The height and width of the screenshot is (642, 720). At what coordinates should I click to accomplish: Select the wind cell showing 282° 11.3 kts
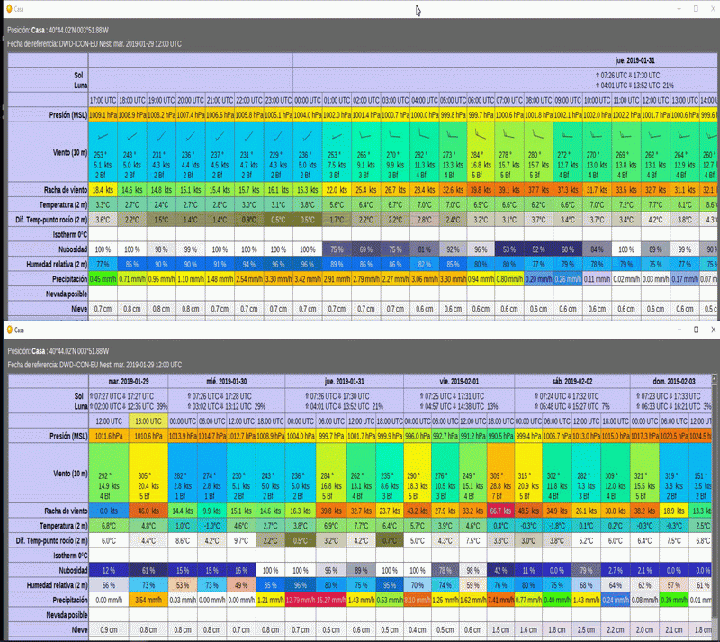[424, 151]
